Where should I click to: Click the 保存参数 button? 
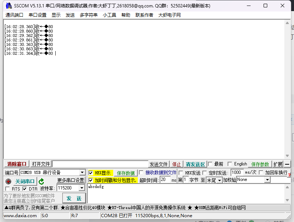260,164
